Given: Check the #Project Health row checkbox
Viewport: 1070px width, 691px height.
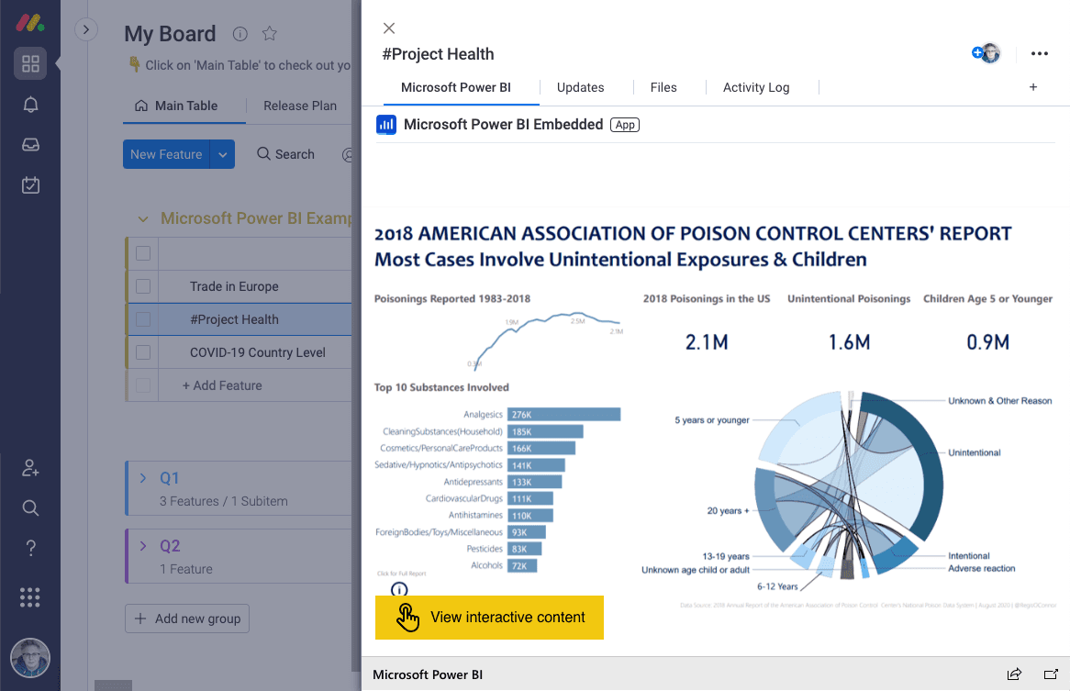Looking at the screenshot, I should 142,319.
